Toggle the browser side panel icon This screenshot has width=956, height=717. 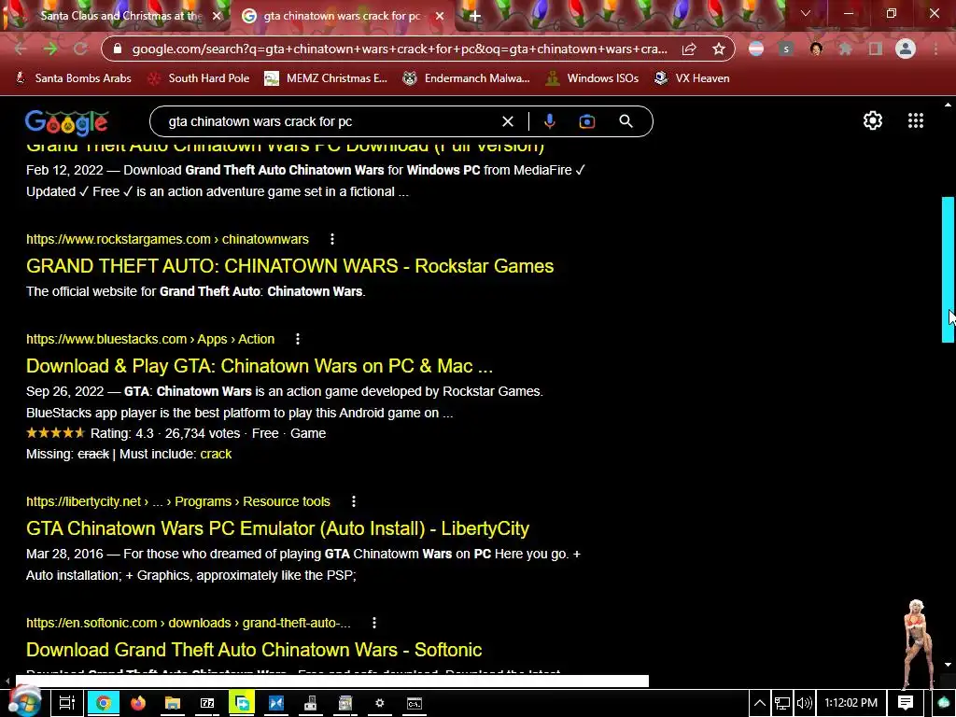pyautogui.click(x=876, y=49)
